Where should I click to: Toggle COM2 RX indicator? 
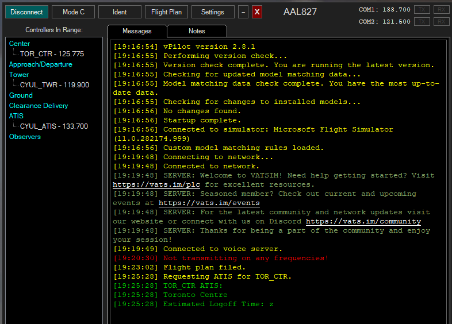(x=441, y=22)
